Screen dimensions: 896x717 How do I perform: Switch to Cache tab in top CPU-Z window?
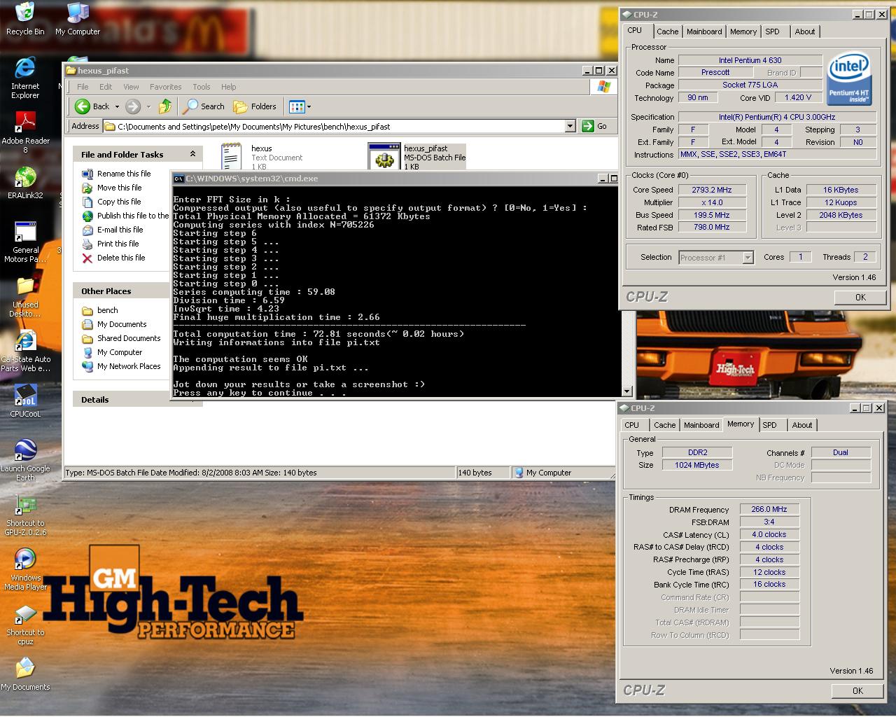click(667, 32)
